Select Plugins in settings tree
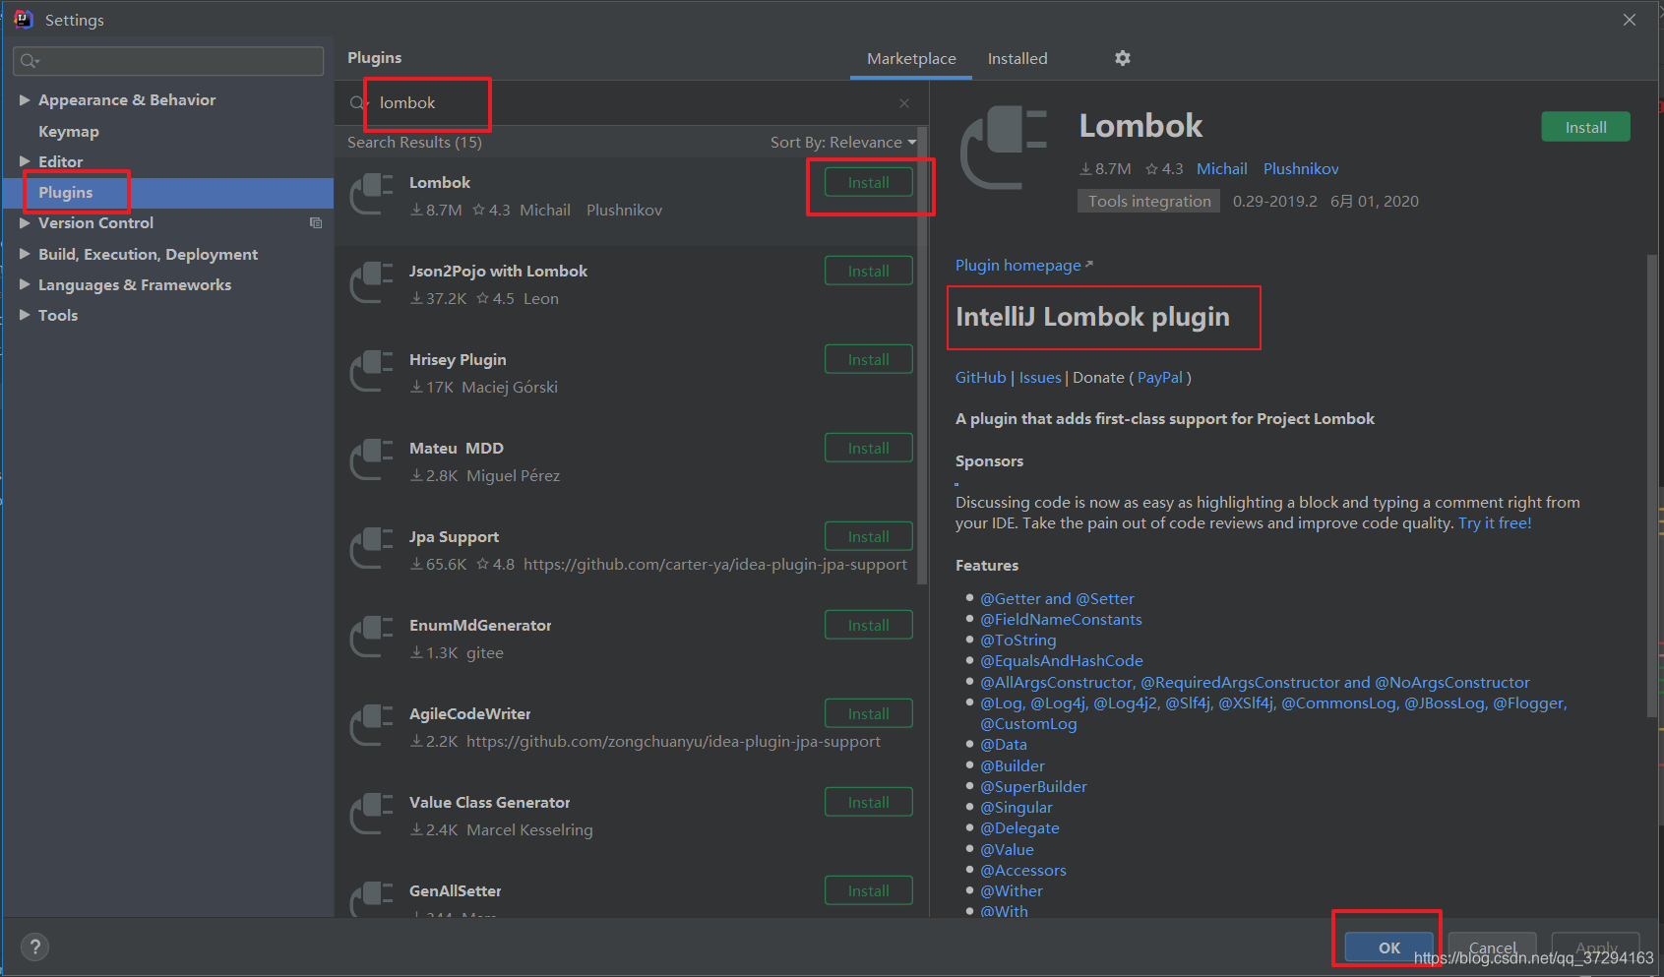The width and height of the screenshot is (1664, 977). tap(66, 193)
